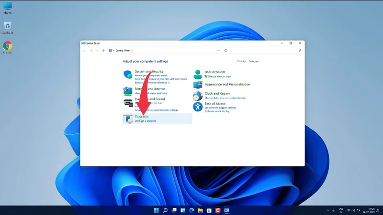Expand the View by Category dropdown
The height and width of the screenshot is (215, 383).
click(x=254, y=61)
